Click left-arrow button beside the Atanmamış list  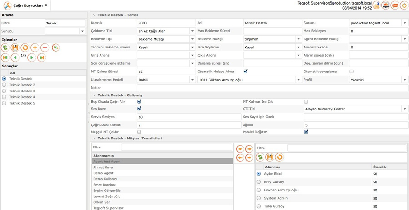pos(240,158)
